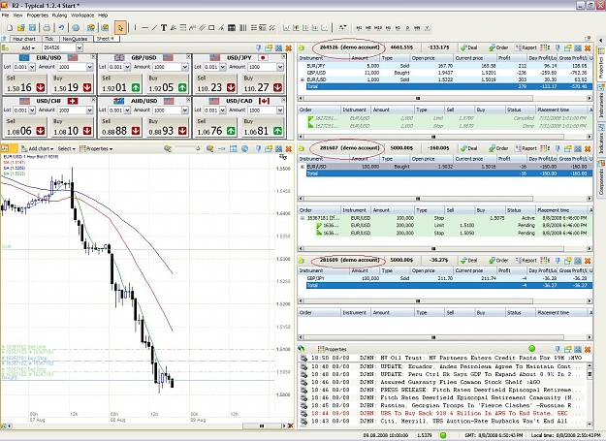
Task: Expand order 16367181 tree row
Action: click(x=303, y=218)
